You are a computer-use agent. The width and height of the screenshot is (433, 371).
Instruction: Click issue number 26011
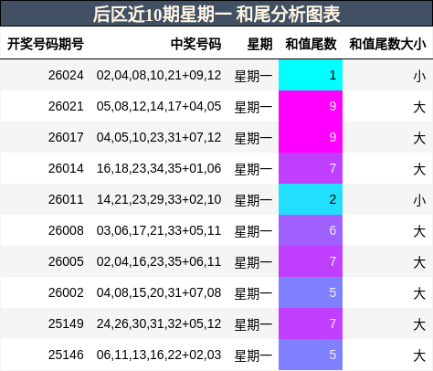point(66,199)
